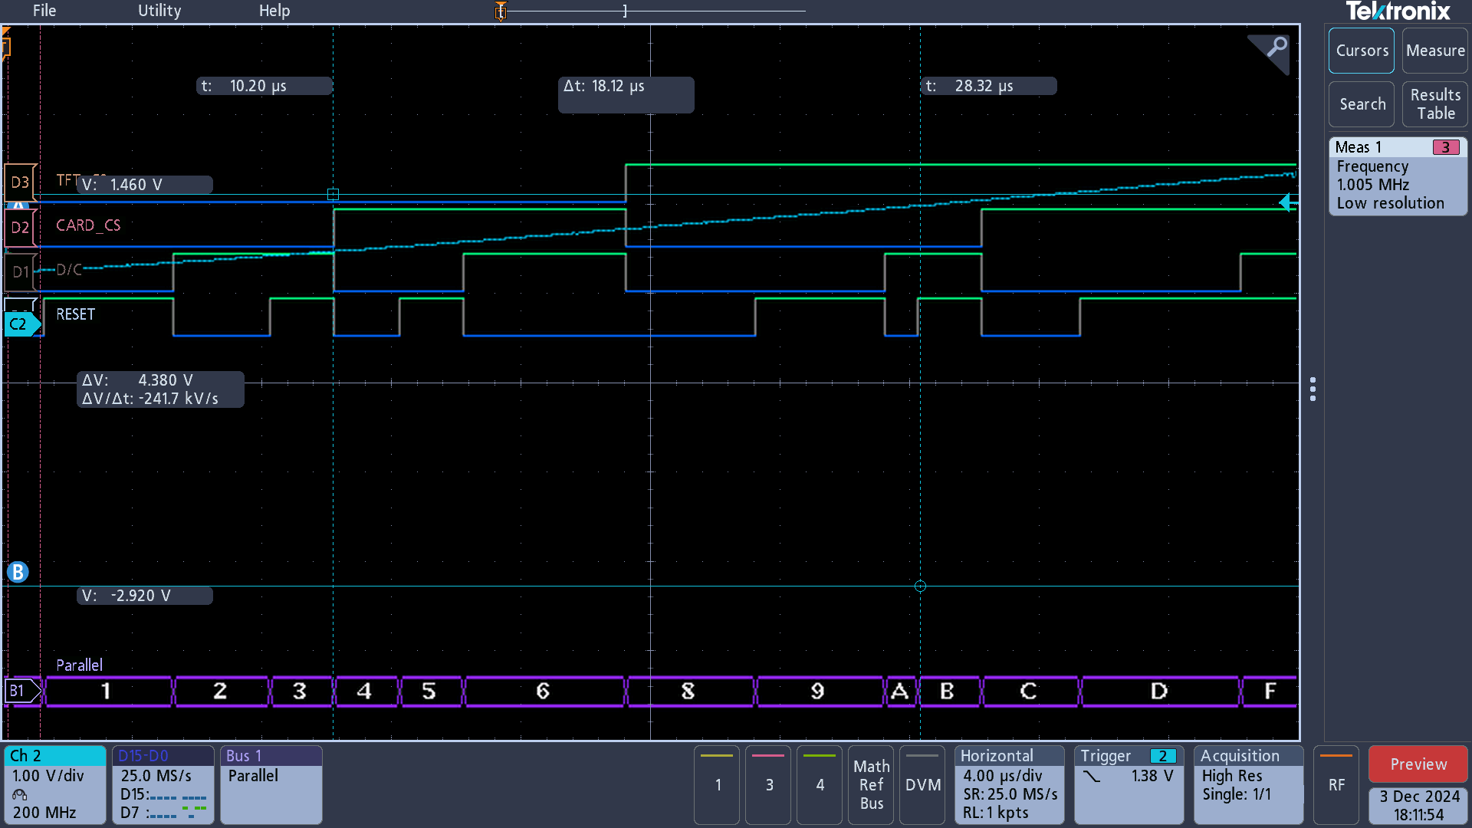Click the Measure button
Image resolution: width=1472 pixels, height=828 pixels.
tap(1435, 51)
